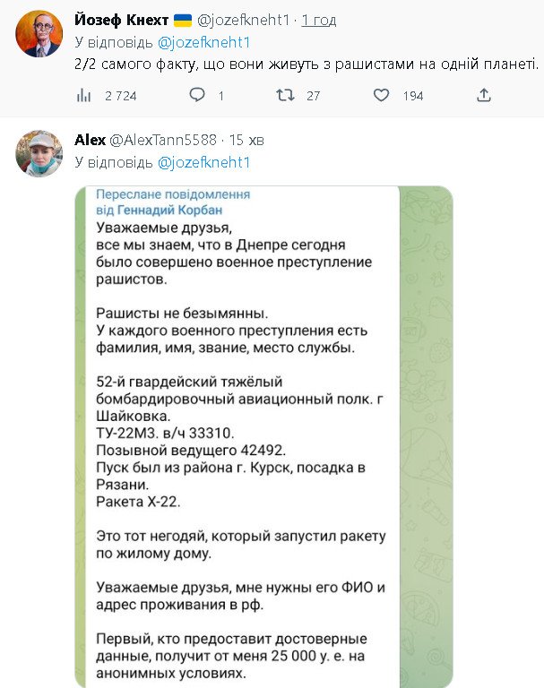This screenshot has width=544, height=688.
Task: Click the Ukraine flag emoji beside Йозеф Кнехт
Action: pos(182,20)
